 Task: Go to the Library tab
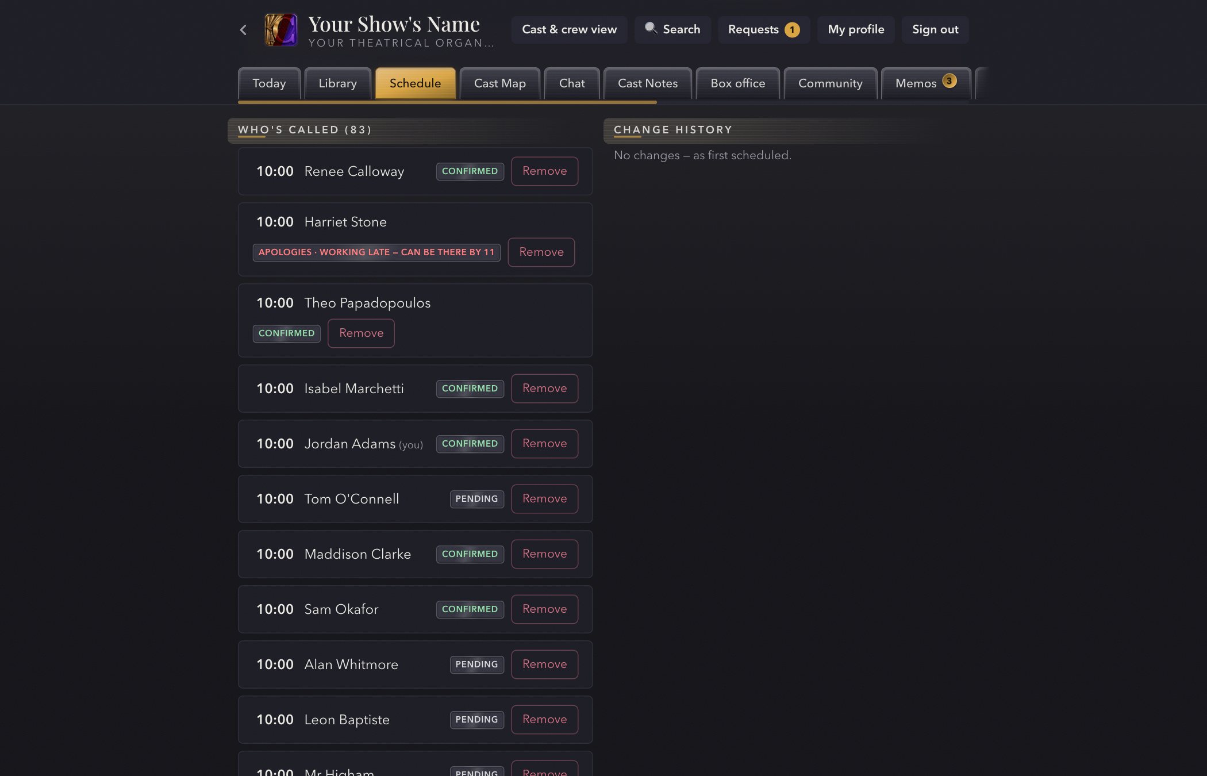337,83
